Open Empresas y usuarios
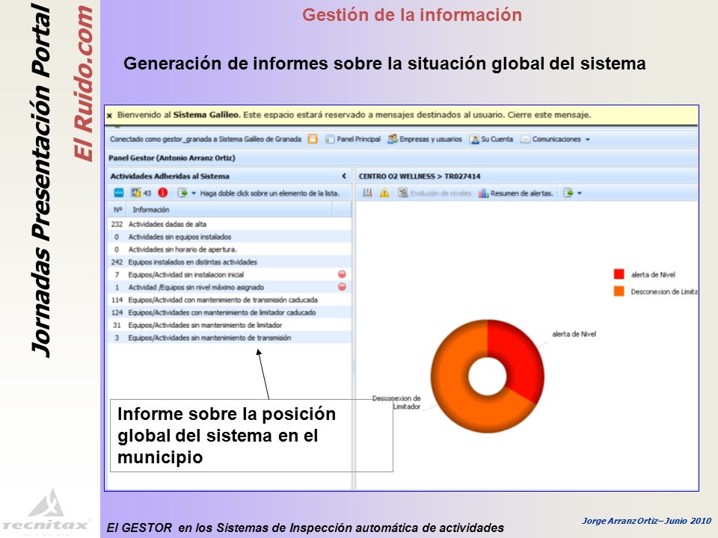The height and width of the screenshot is (538, 718). (x=425, y=139)
